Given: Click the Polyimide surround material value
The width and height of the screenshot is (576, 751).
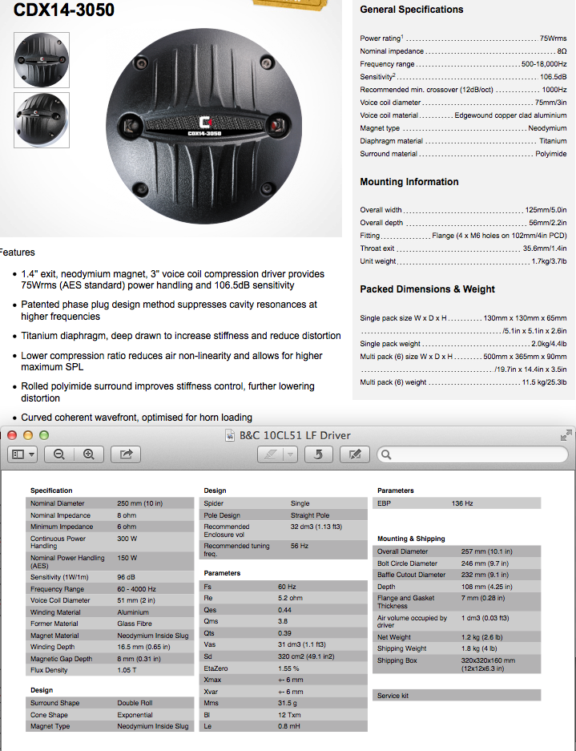Looking at the screenshot, I should click(551, 154).
